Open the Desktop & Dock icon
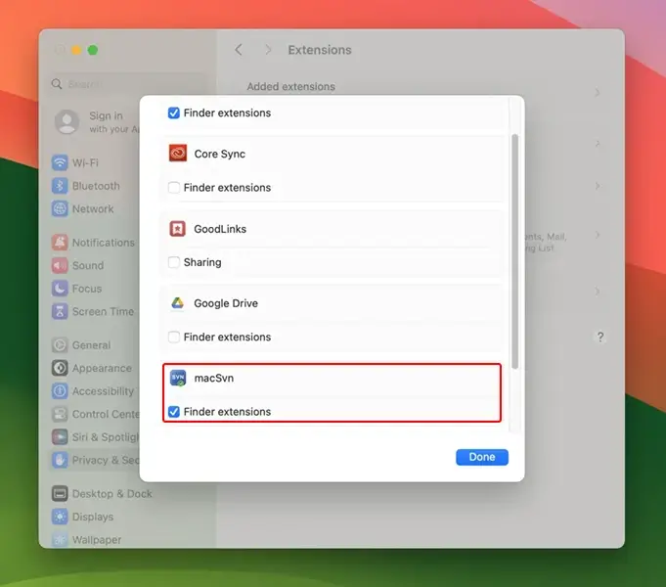Screen dimensions: 666x587 click(x=60, y=493)
